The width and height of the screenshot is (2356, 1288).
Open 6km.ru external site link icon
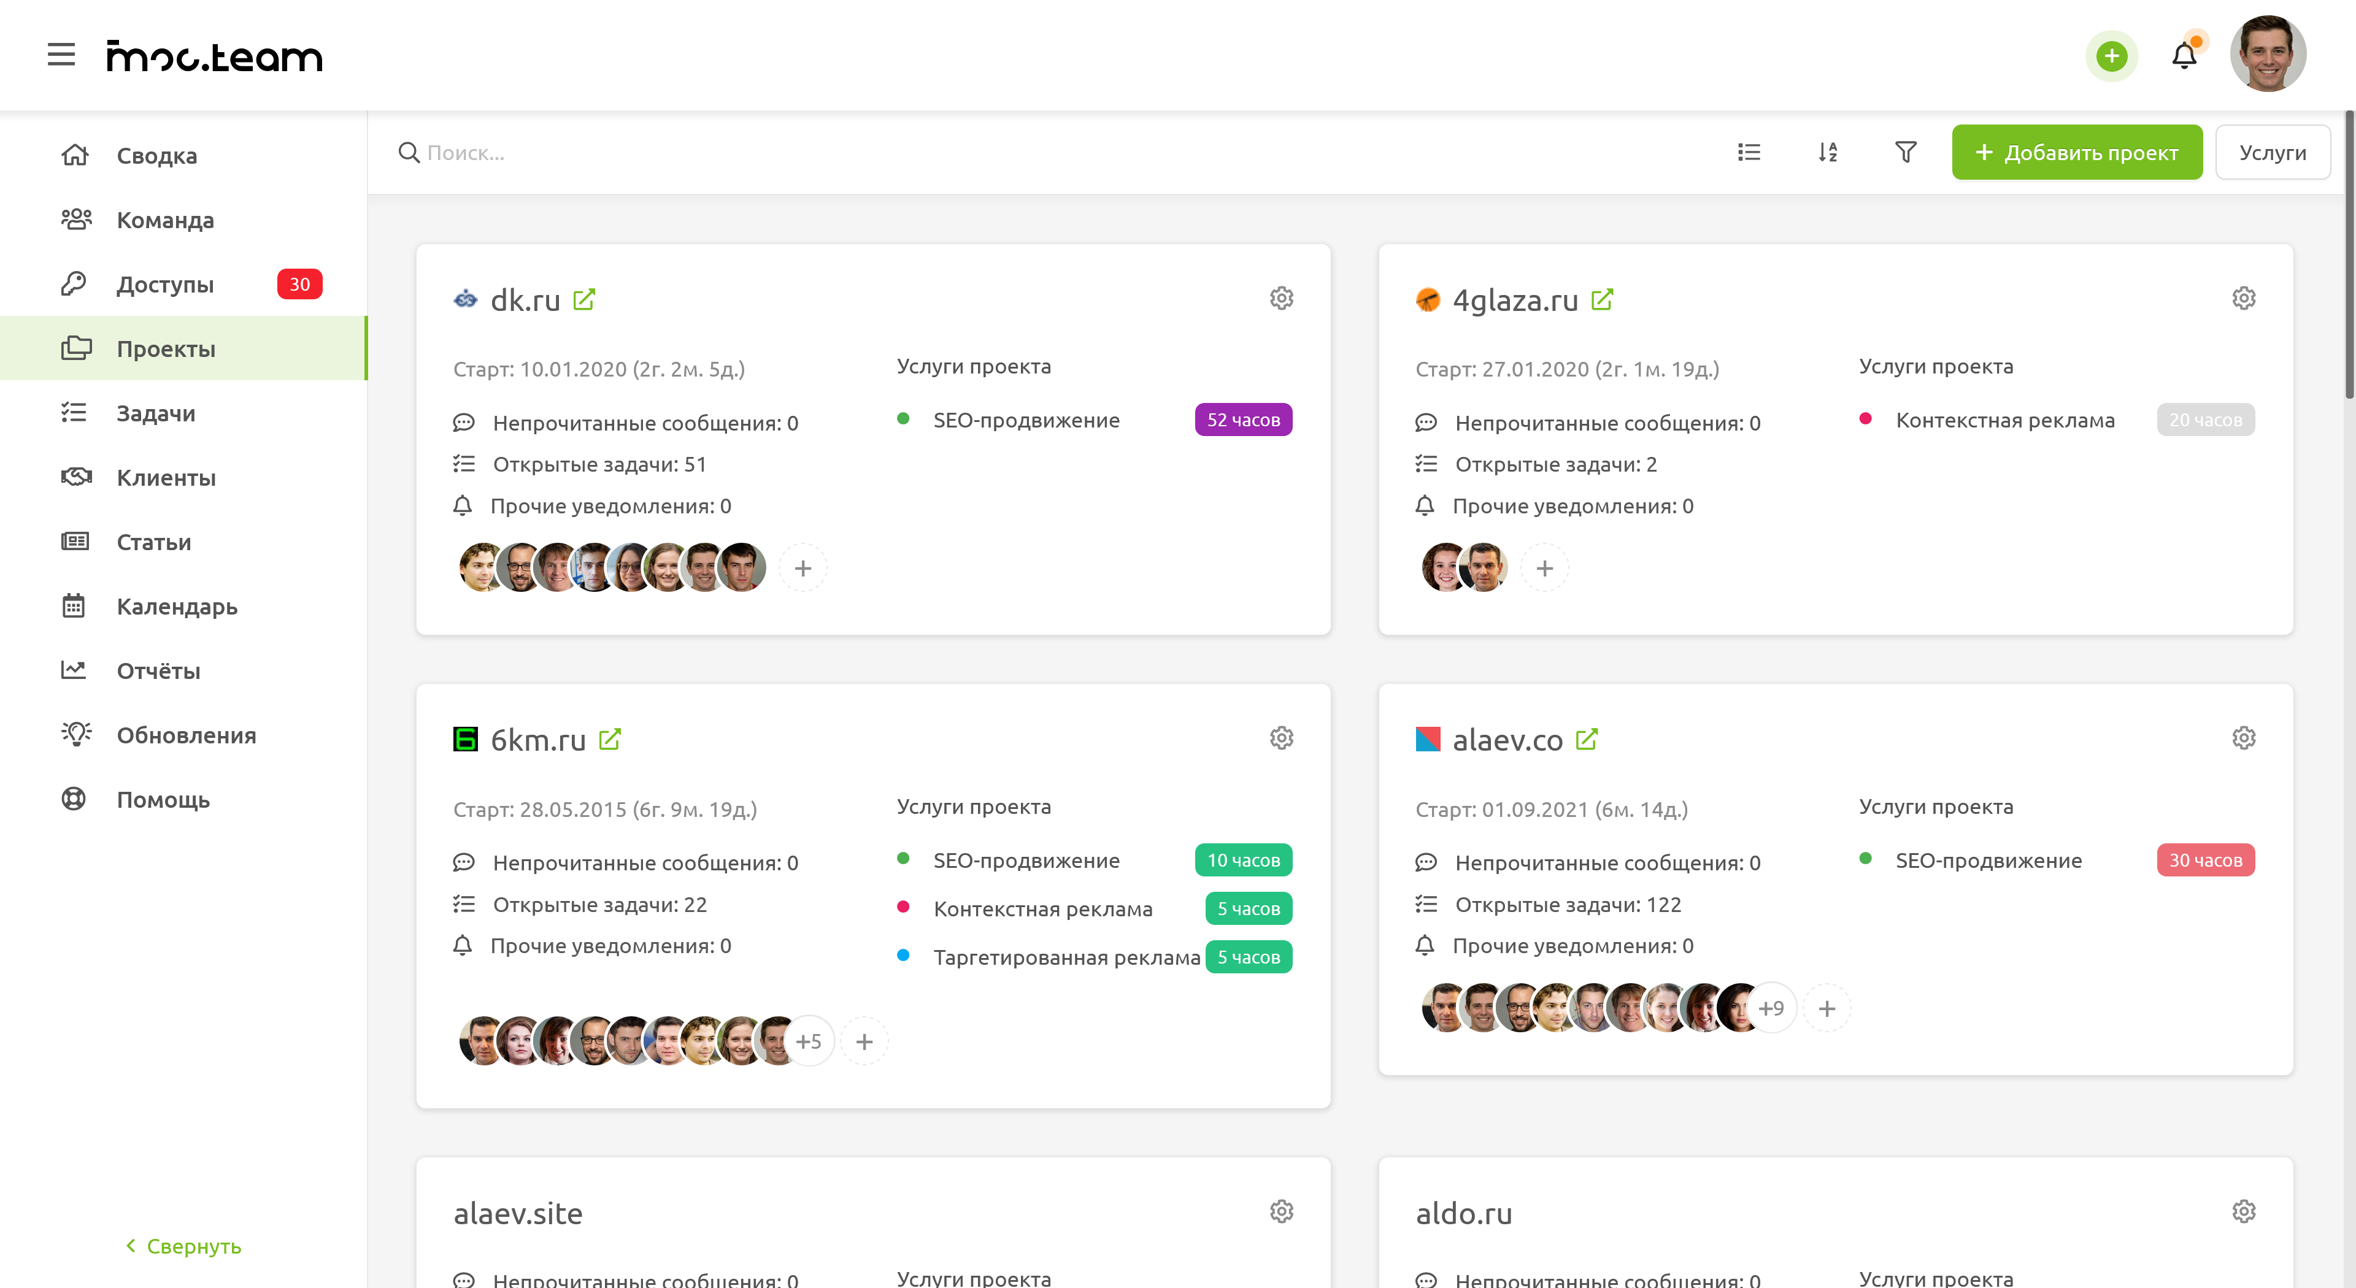click(x=610, y=740)
